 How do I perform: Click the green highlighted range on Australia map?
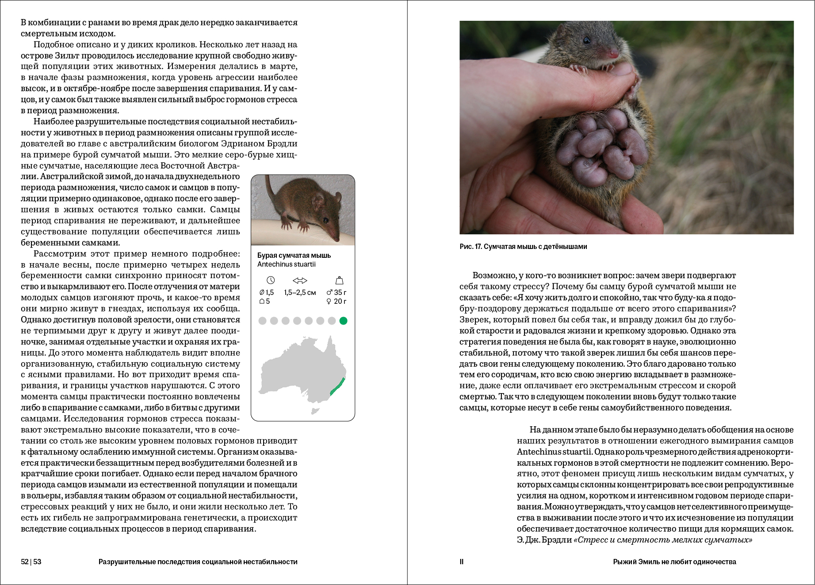tap(338, 386)
